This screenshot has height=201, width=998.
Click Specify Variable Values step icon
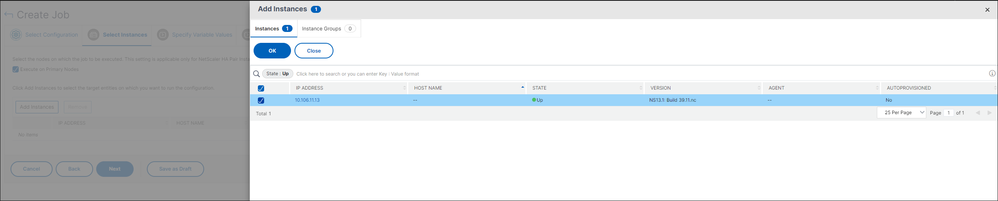coord(163,35)
